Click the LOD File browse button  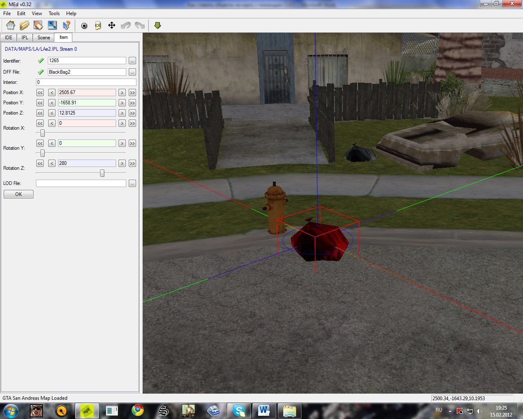(132, 183)
